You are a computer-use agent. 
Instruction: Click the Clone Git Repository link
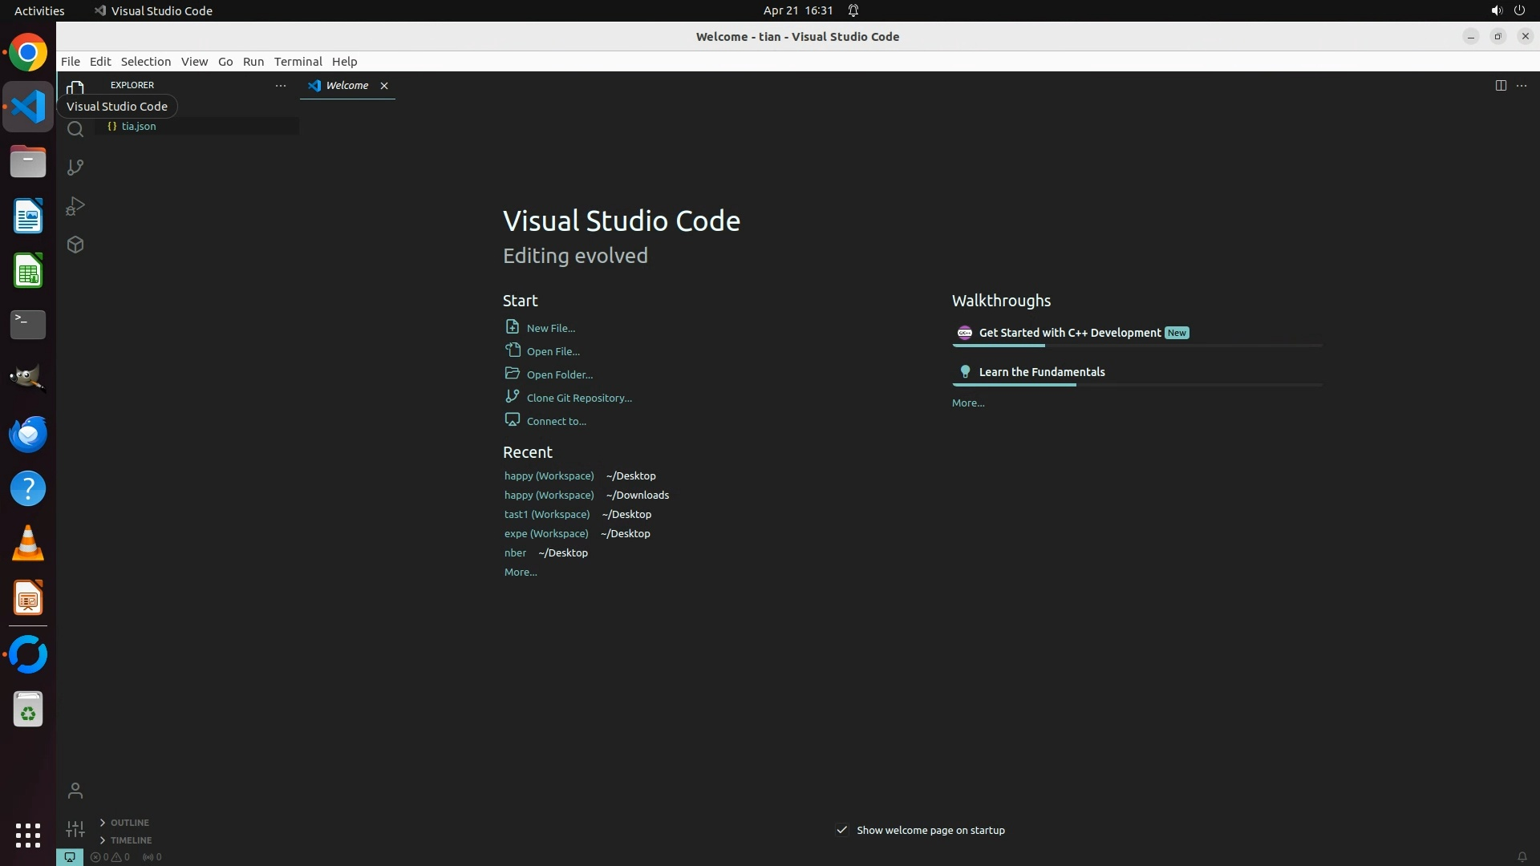(x=578, y=398)
